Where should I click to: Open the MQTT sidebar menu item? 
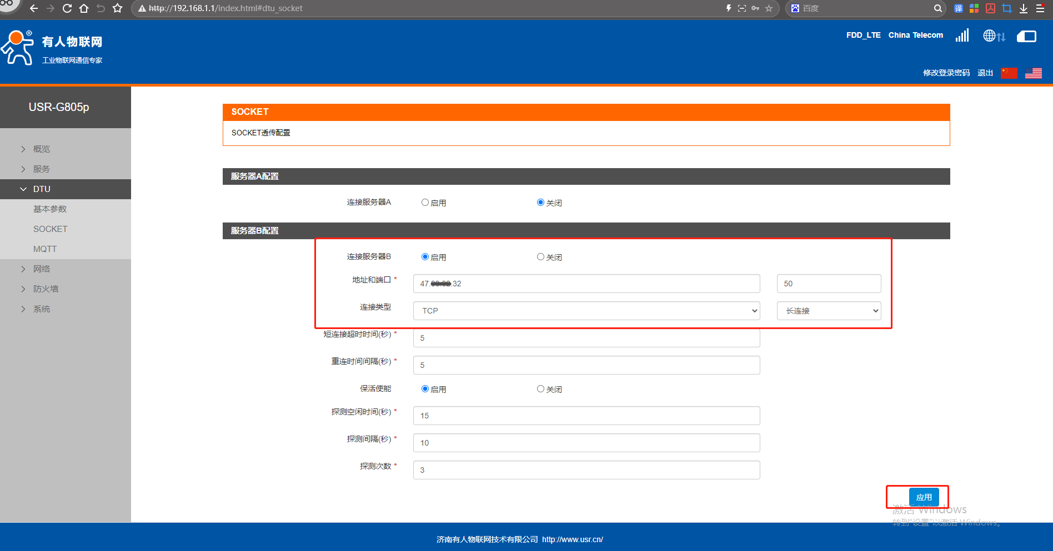point(45,249)
